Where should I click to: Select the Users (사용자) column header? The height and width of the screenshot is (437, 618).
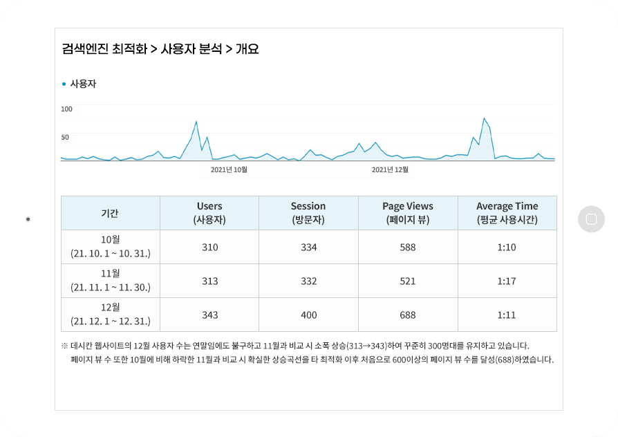(209, 213)
